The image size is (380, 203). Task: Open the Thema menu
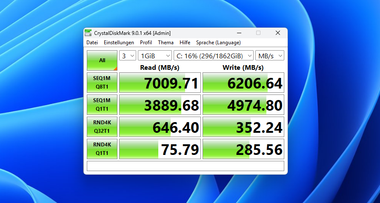(166, 43)
